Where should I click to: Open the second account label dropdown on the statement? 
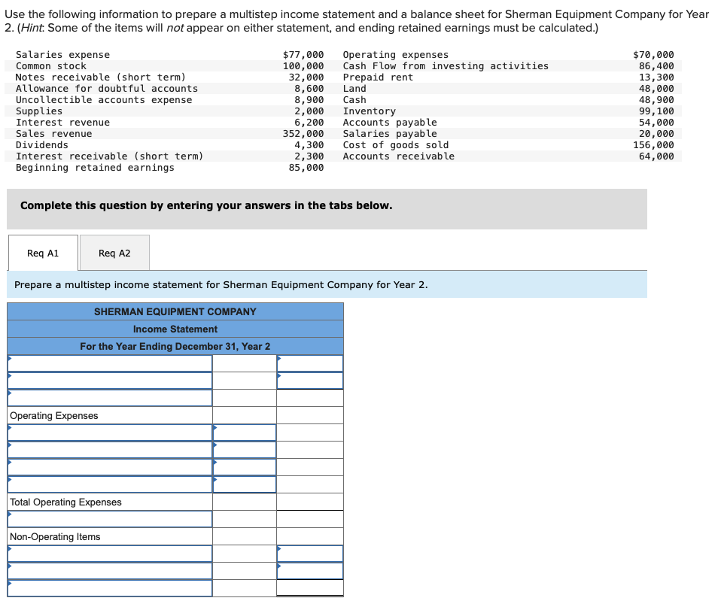click(110, 380)
